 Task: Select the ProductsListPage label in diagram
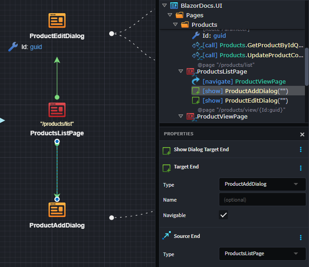[x=57, y=133]
